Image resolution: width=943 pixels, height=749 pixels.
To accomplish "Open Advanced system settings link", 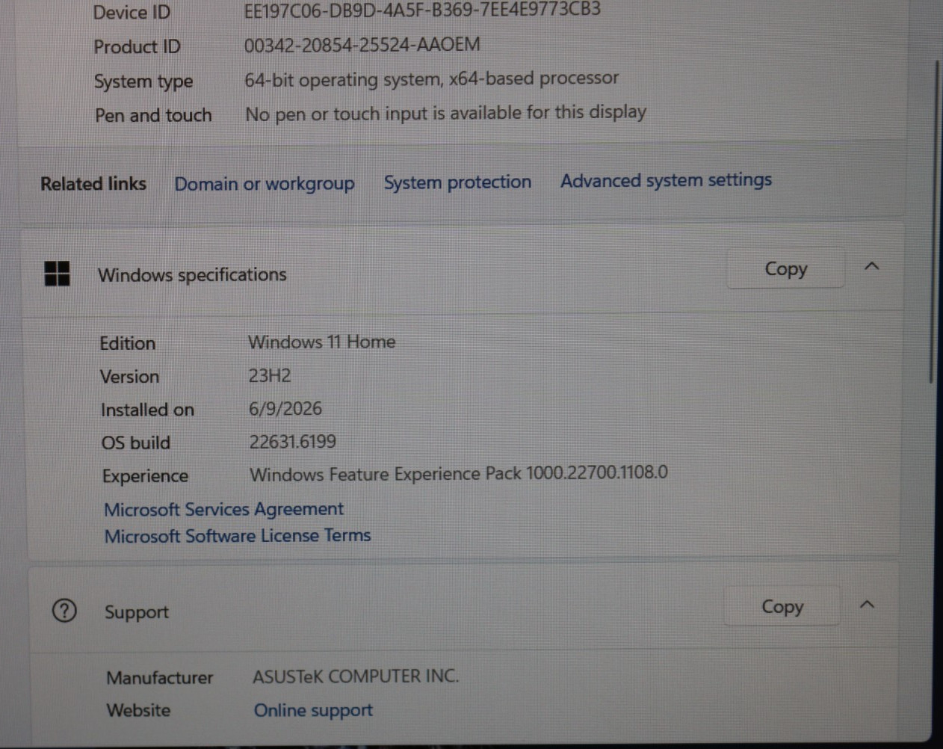I will click(666, 180).
